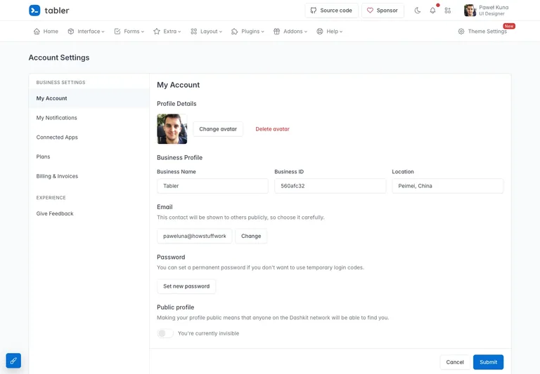Screen dimensions: 540x374
Task: Click the blue brush floating button
Action: tap(13, 361)
